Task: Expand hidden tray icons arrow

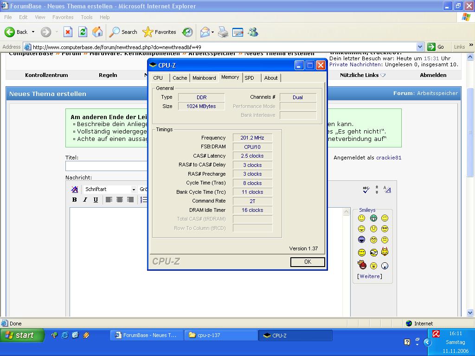Action: [427, 343]
